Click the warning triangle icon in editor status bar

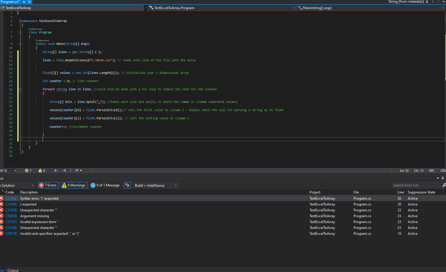pos(40,171)
